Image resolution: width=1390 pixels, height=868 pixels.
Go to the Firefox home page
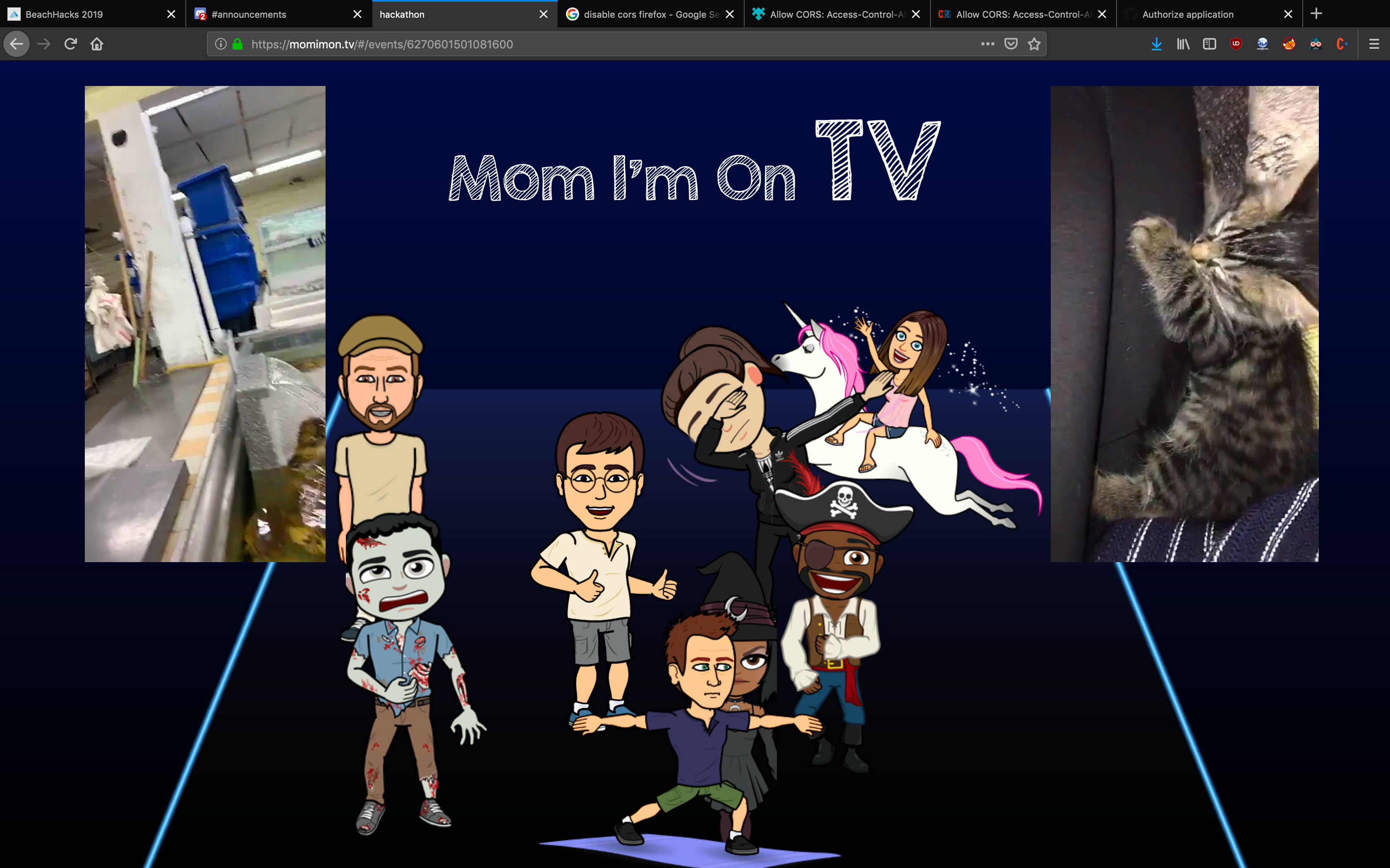(96, 44)
